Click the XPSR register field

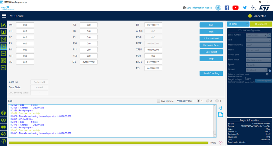pos(153,50)
